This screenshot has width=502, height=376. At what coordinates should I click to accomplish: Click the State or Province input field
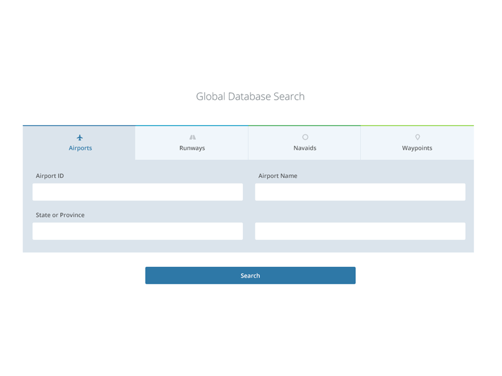pyautogui.click(x=137, y=231)
